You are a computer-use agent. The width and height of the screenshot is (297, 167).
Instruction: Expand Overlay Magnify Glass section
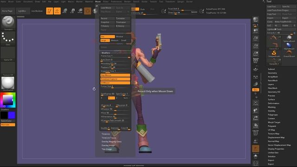pyautogui.click(x=111, y=141)
